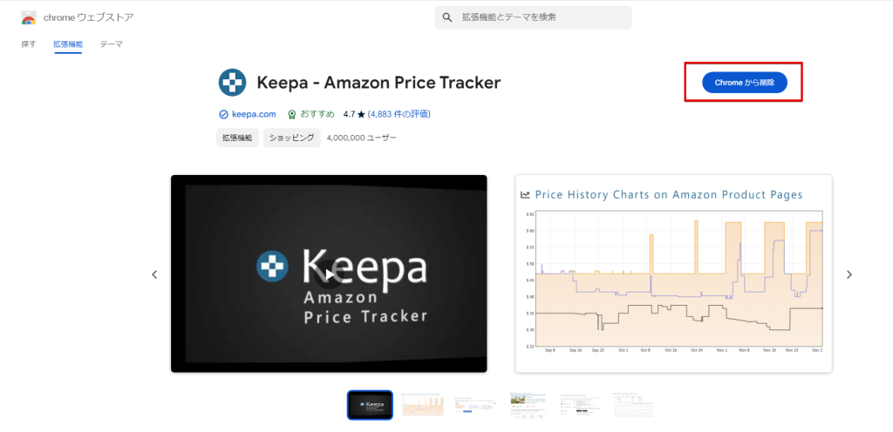Open the 4,883 件の評価 ratings link

tap(399, 114)
